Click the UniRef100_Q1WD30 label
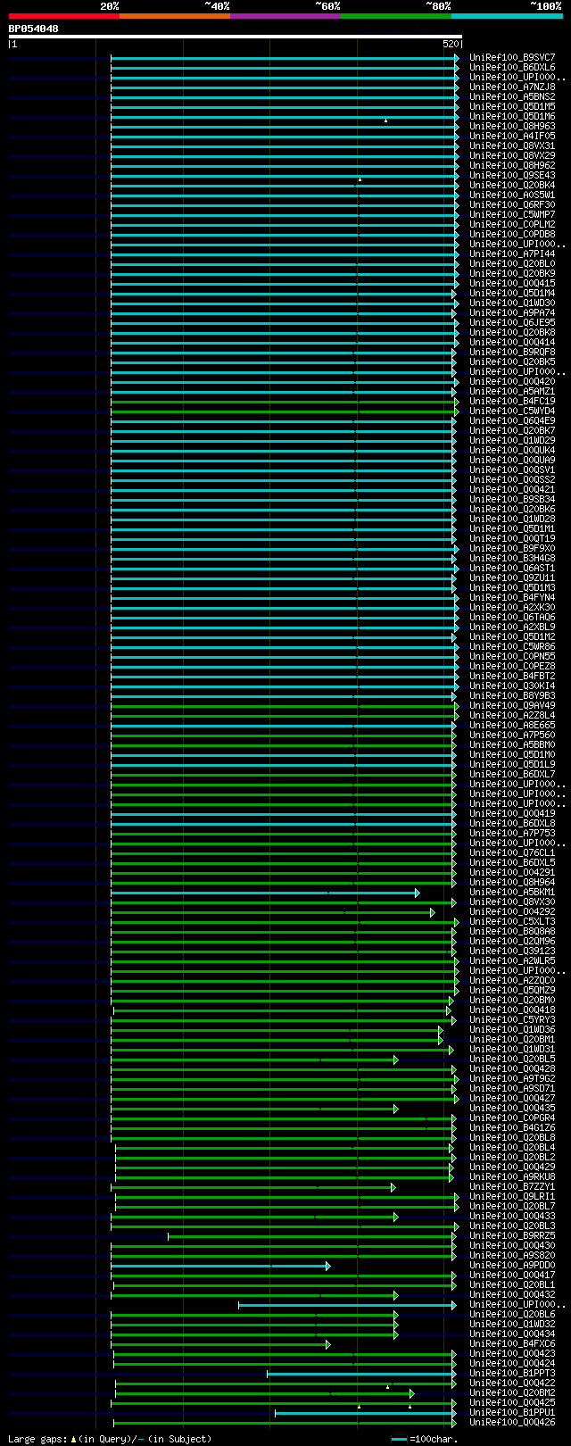 (x=512, y=303)
